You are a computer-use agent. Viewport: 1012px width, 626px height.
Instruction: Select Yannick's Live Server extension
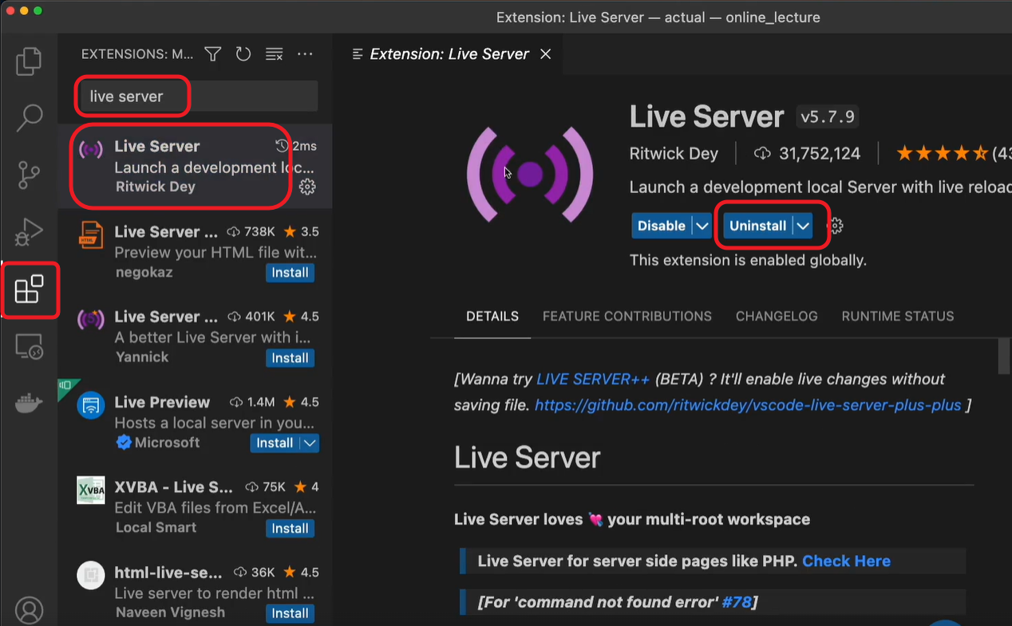pyautogui.click(x=195, y=337)
